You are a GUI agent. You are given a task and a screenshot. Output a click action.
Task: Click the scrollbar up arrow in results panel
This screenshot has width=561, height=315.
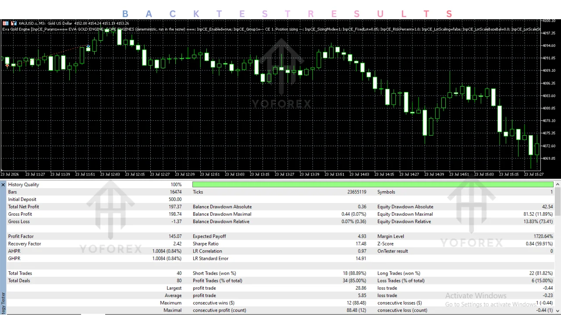click(x=557, y=185)
